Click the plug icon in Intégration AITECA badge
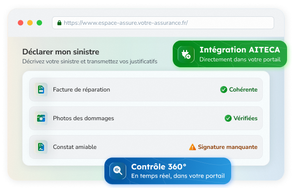Image resolution: width=292 pixels, height=188 pixels. [186, 54]
